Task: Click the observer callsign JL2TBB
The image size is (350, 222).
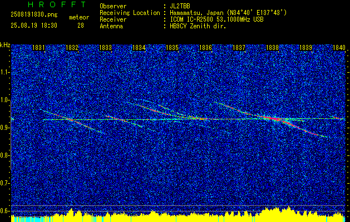Action: [180, 6]
